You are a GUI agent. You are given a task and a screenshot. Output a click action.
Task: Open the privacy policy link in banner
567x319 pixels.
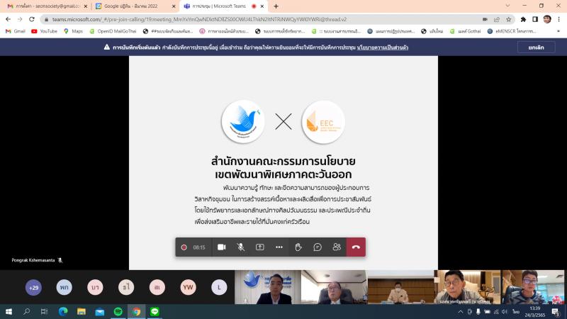point(383,47)
